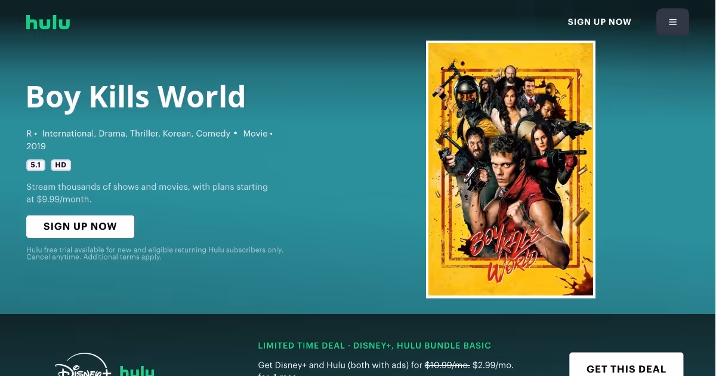This screenshot has width=716, height=376.
Task: Click the Hulu logo in the header
Action: 48,22
